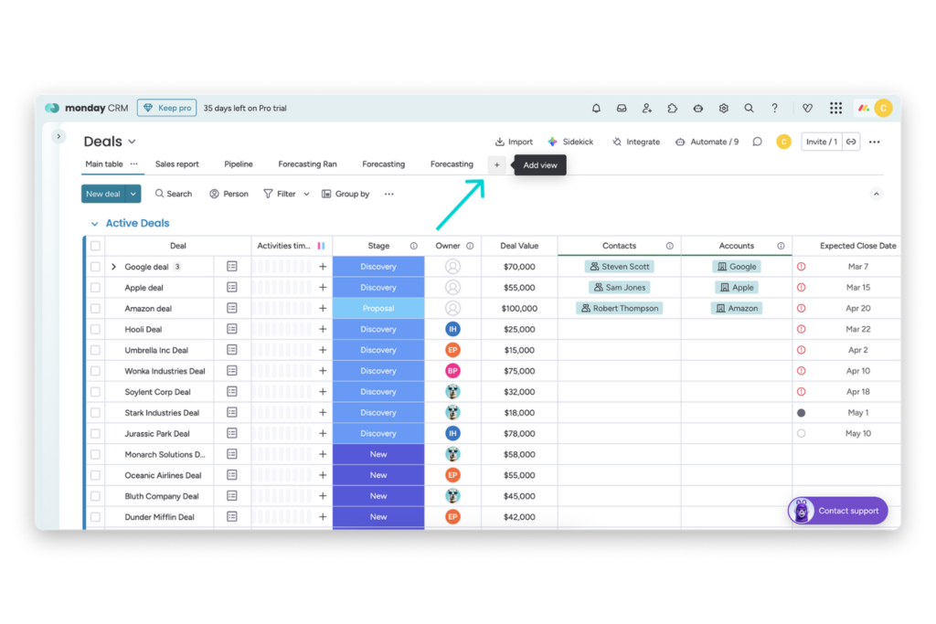Select the Main table tab

[104, 164]
